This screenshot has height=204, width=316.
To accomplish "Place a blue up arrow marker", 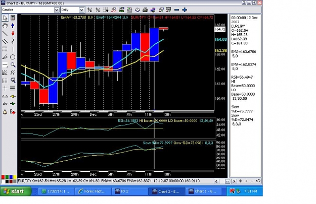I will point(13,26).
